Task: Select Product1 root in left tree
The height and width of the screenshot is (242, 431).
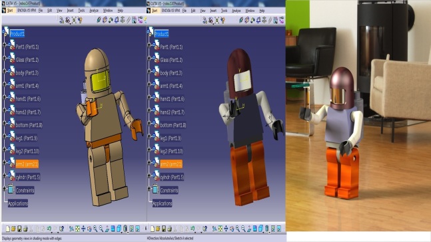Action: point(17,34)
